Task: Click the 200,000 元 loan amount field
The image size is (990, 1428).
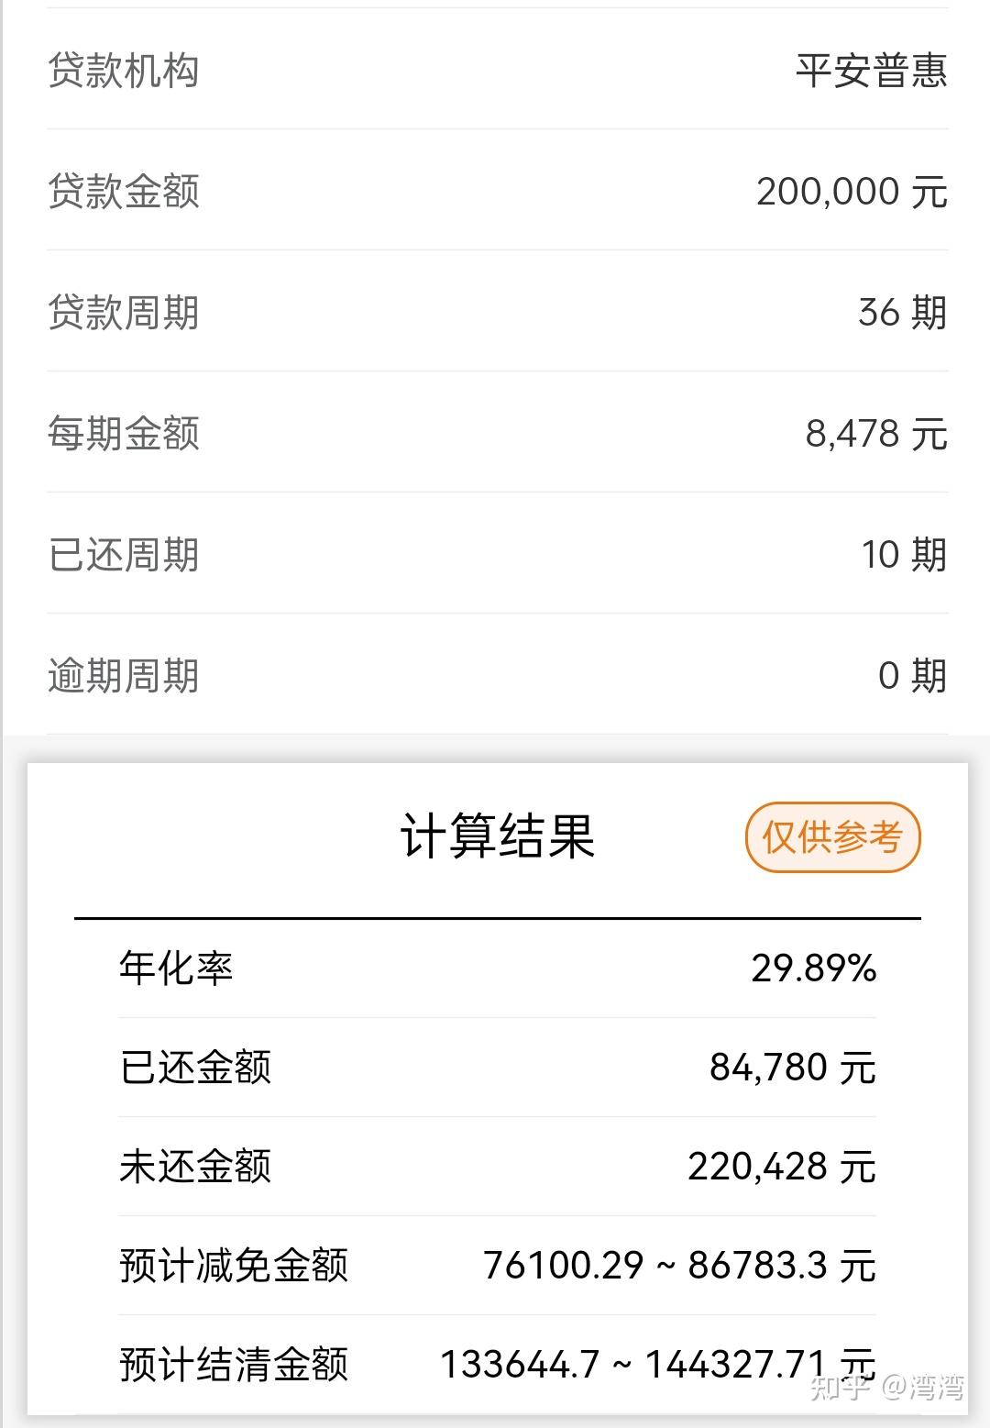Action: coord(852,192)
